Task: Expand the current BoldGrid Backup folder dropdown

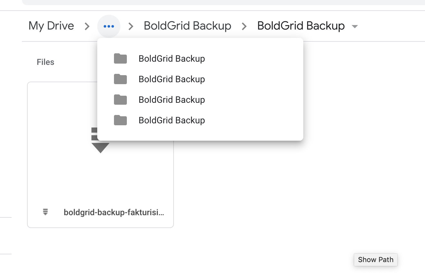Action: point(354,26)
